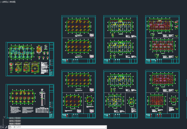
Task: Open the [-] viewport controls menu
Action: click(x=1, y=2)
